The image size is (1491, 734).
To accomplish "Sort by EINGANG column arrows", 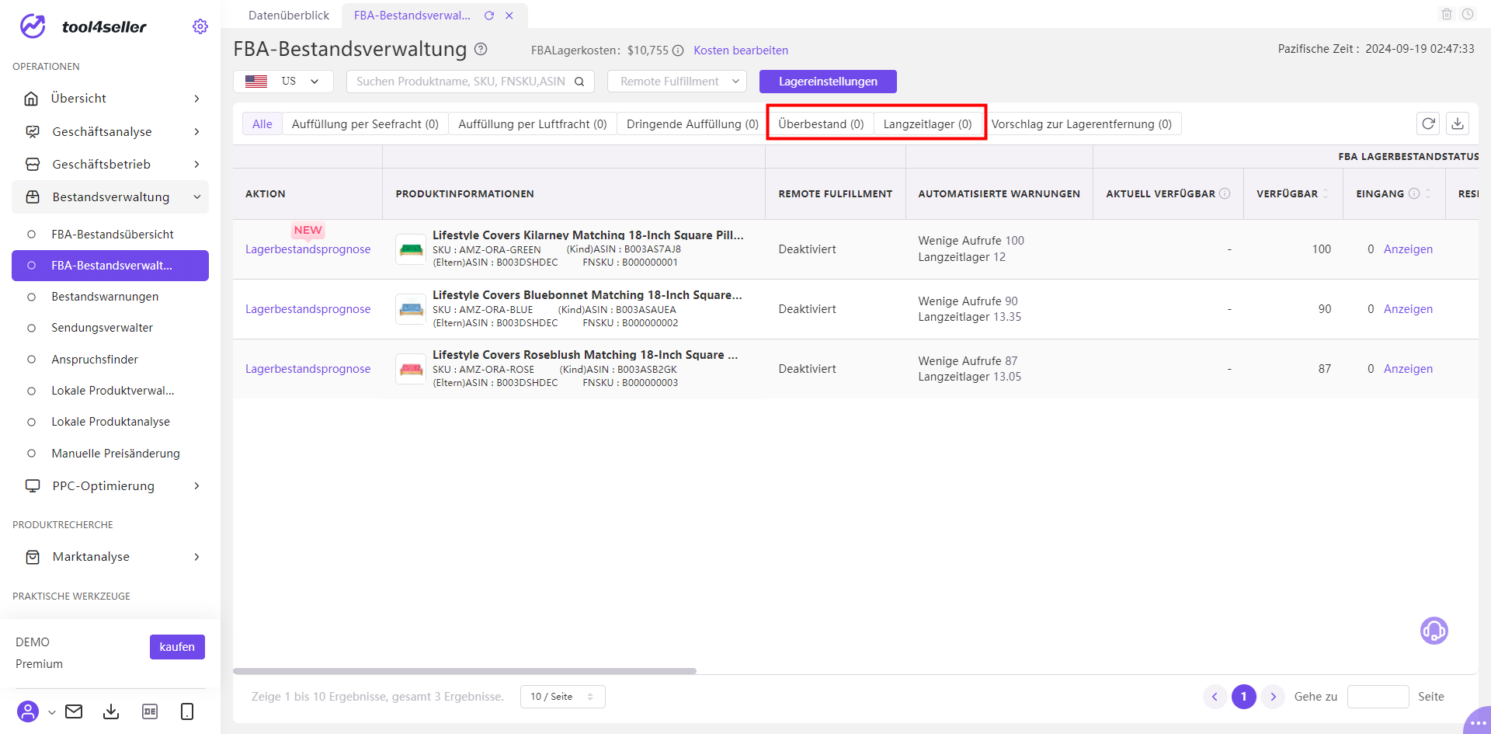I will click(x=1428, y=193).
